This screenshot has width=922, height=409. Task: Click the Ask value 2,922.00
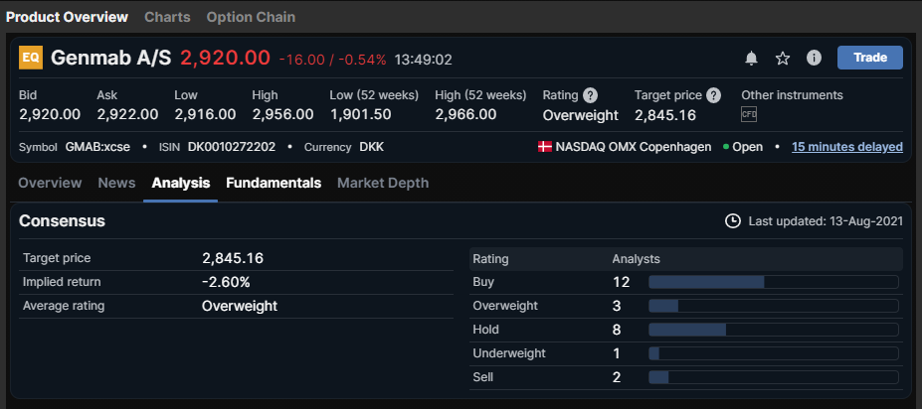[127, 114]
